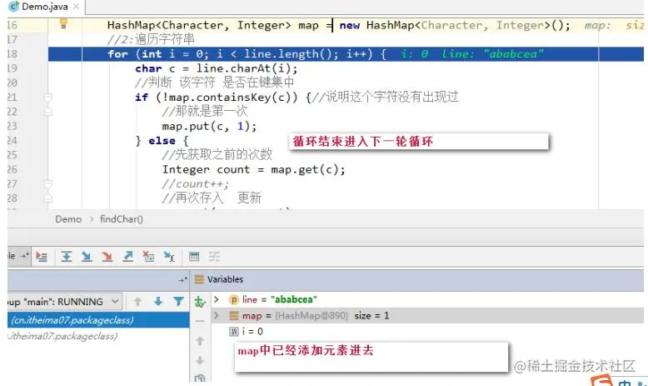Click the yellow lightbulb on line 16
This screenshot has width=648, height=386.
pyautogui.click(x=63, y=23)
